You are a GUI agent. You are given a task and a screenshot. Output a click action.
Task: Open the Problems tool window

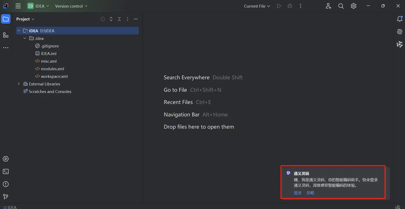click(5, 184)
